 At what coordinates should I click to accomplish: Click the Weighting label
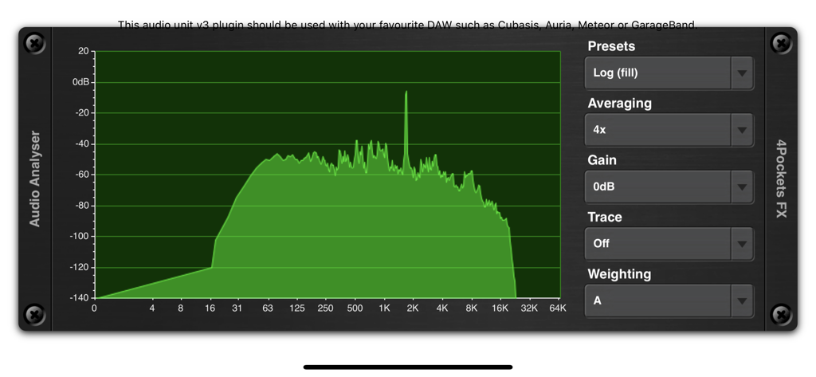pyautogui.click(x=619, y=274)
